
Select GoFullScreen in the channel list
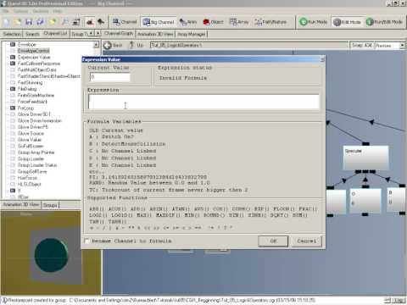click(x=31, y=146)
